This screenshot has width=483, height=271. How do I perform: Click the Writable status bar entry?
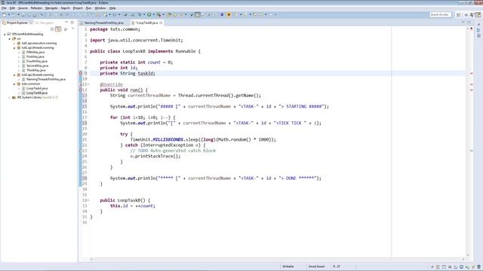click(x=288, y=266)
